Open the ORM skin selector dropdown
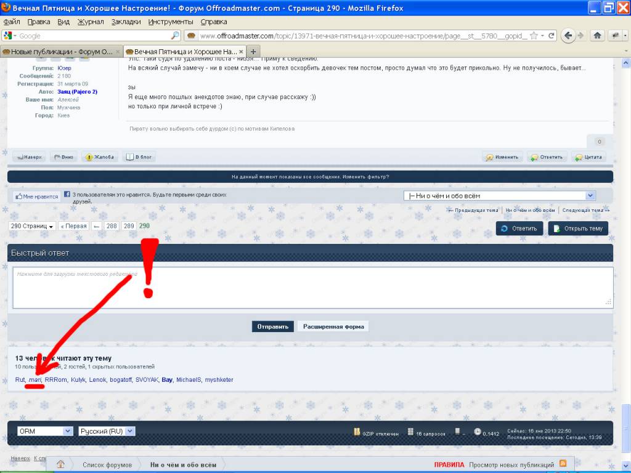This screenshot has height=473, width=631. pyautogui.click(x=45, y=431)
